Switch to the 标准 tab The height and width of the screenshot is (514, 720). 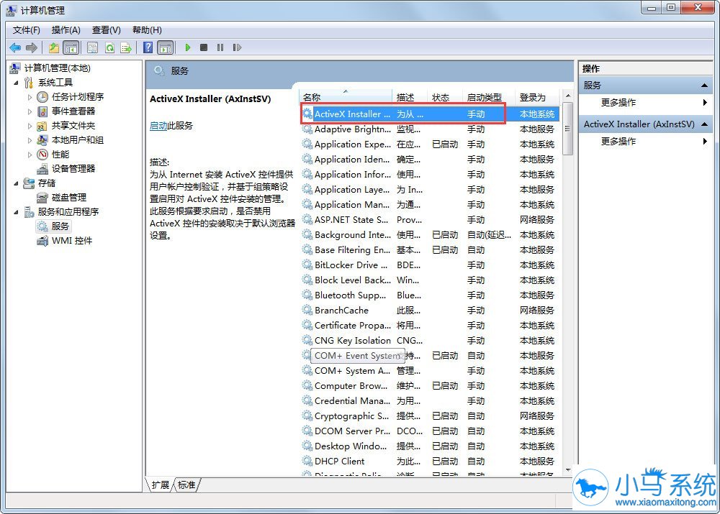[x=186, y=485]
